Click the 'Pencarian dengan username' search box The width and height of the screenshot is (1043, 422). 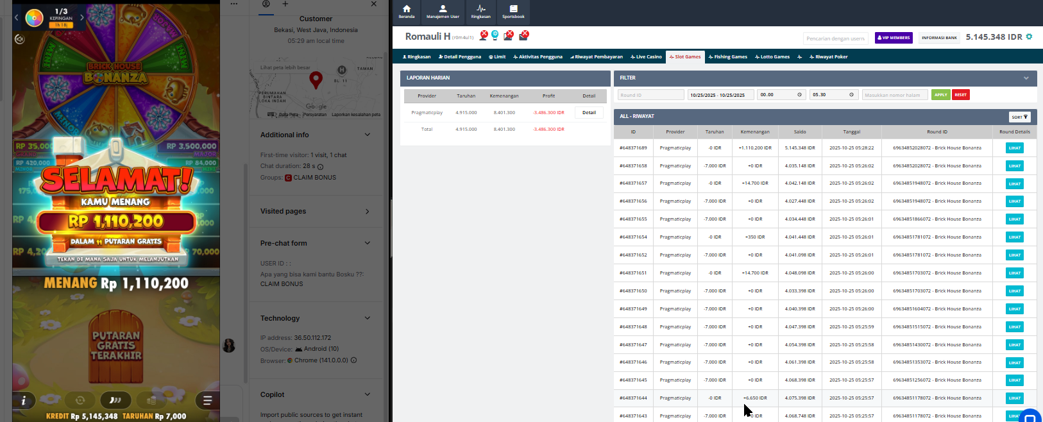836,38
